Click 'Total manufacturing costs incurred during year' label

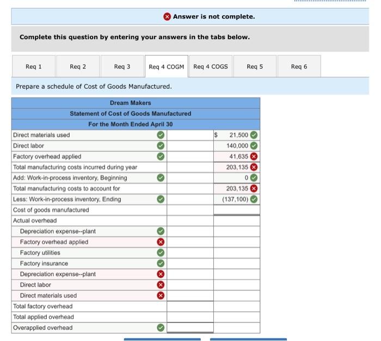coord(75,167)
